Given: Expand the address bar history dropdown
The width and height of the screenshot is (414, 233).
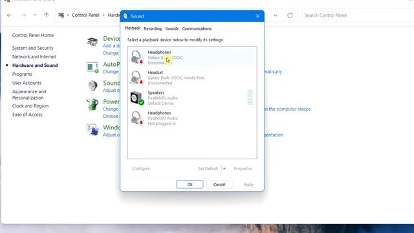Looking at the screenshot, I should 276,16.
